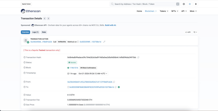Screen dimensions: 218x111
Task: Click help icon beside Gas Price
Action: click(25, 105)
